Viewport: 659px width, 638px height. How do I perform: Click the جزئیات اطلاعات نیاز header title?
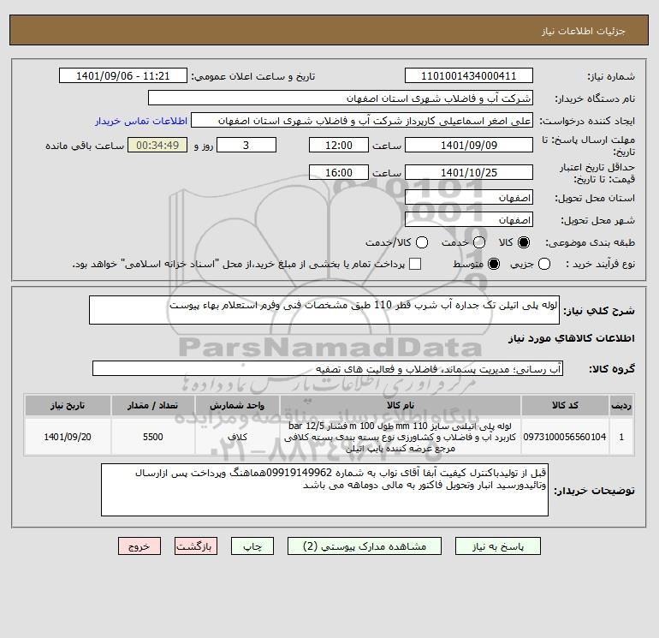pos(584,31)
